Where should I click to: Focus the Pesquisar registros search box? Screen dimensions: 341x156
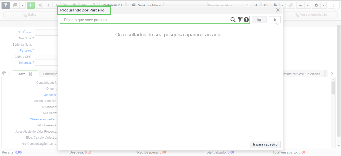coord(227,5)
